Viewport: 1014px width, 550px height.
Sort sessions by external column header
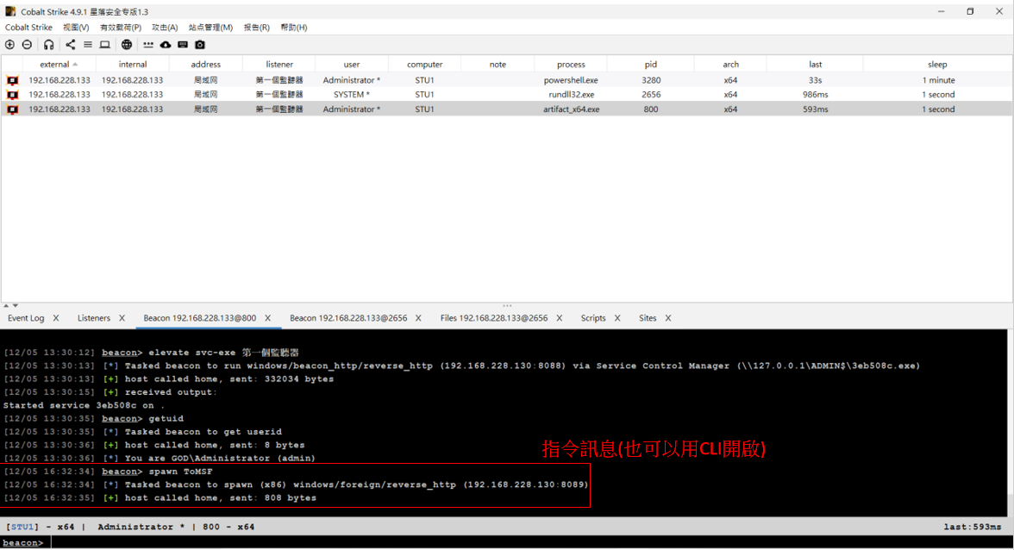(x=59, y=64)
